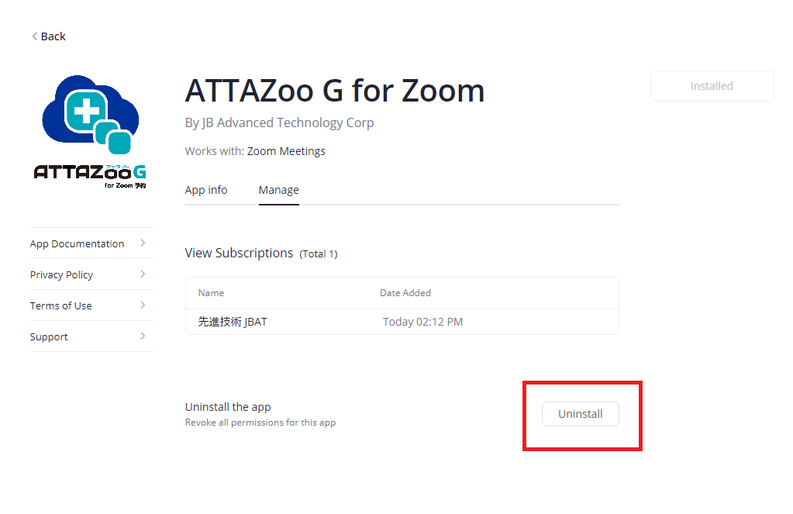Click the Installed button

(x=712, y=86)
